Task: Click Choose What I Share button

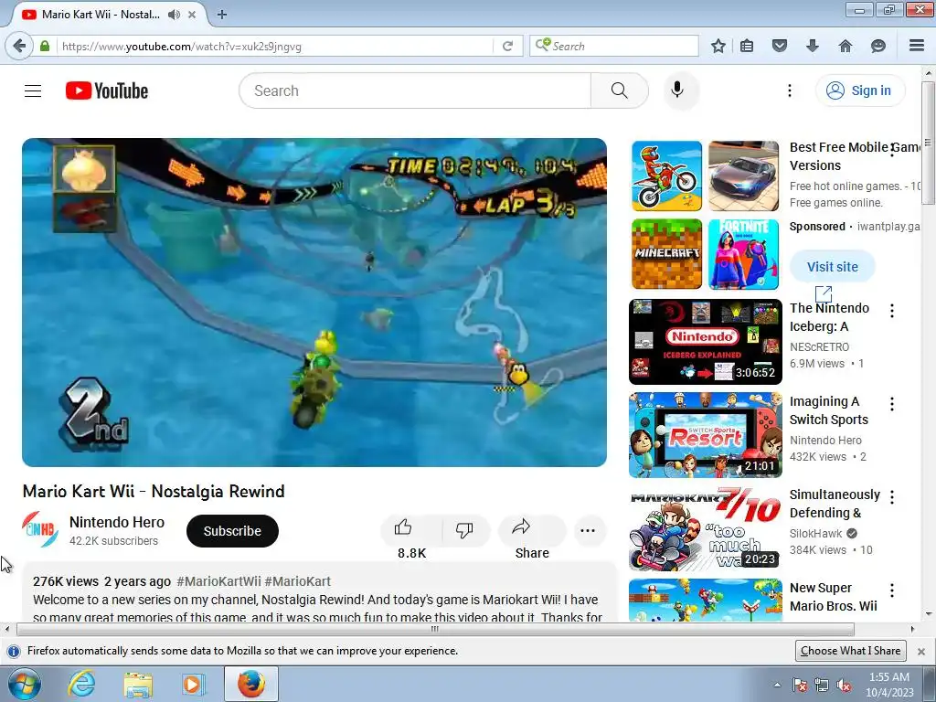Action: 851,651
